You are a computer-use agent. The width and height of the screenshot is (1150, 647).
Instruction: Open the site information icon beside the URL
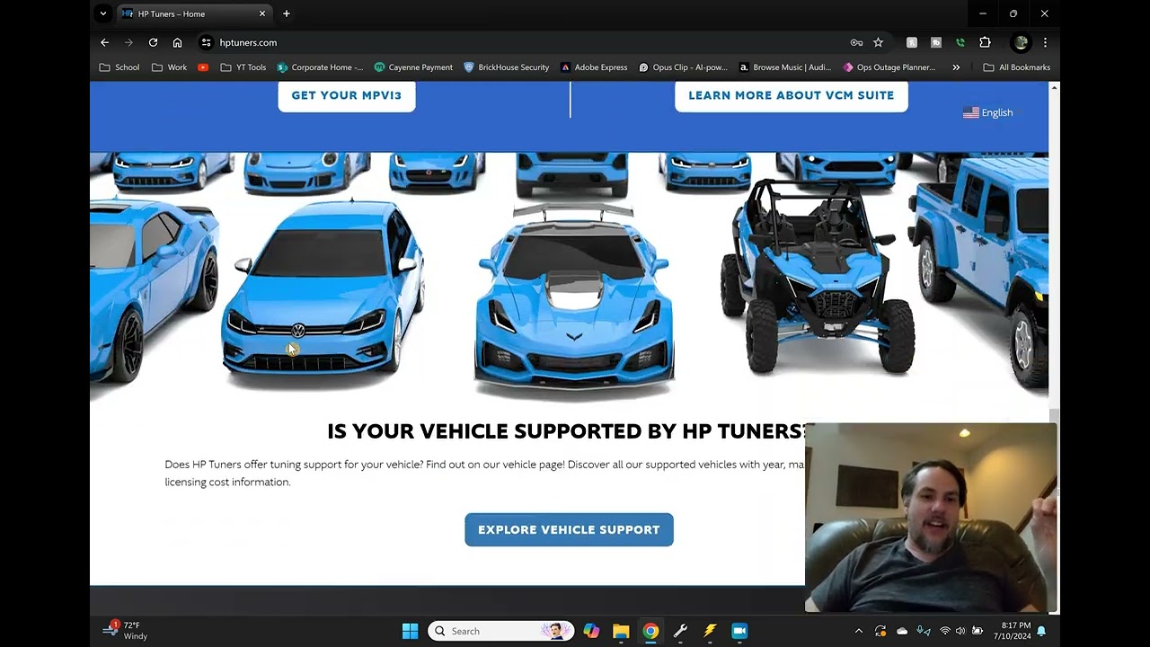tap(206, 42)
